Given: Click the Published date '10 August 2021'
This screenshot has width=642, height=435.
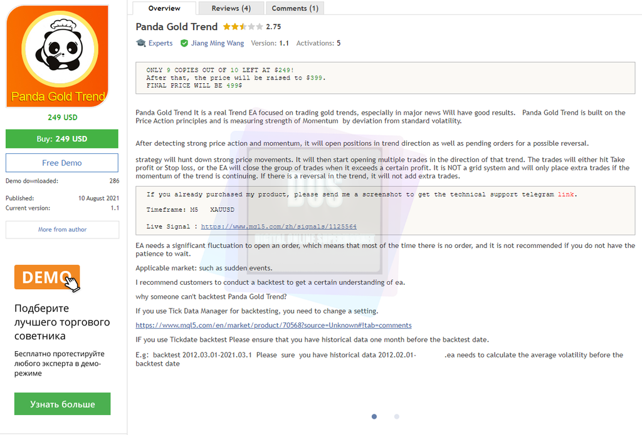Looking at the screenshot, I should point(98,198).
